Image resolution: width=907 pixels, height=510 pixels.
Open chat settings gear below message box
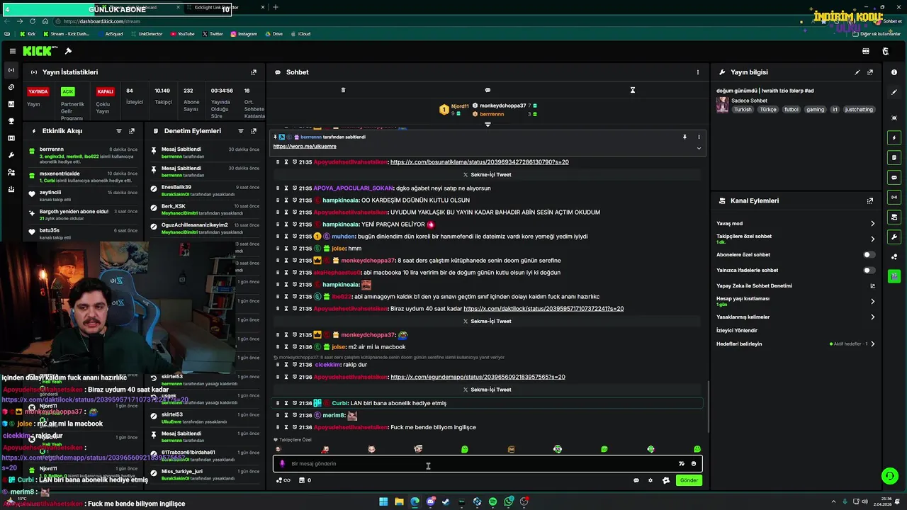650,480
